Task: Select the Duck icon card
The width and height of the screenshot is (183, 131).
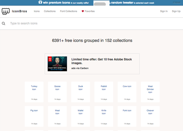Action: click(80, 92)
